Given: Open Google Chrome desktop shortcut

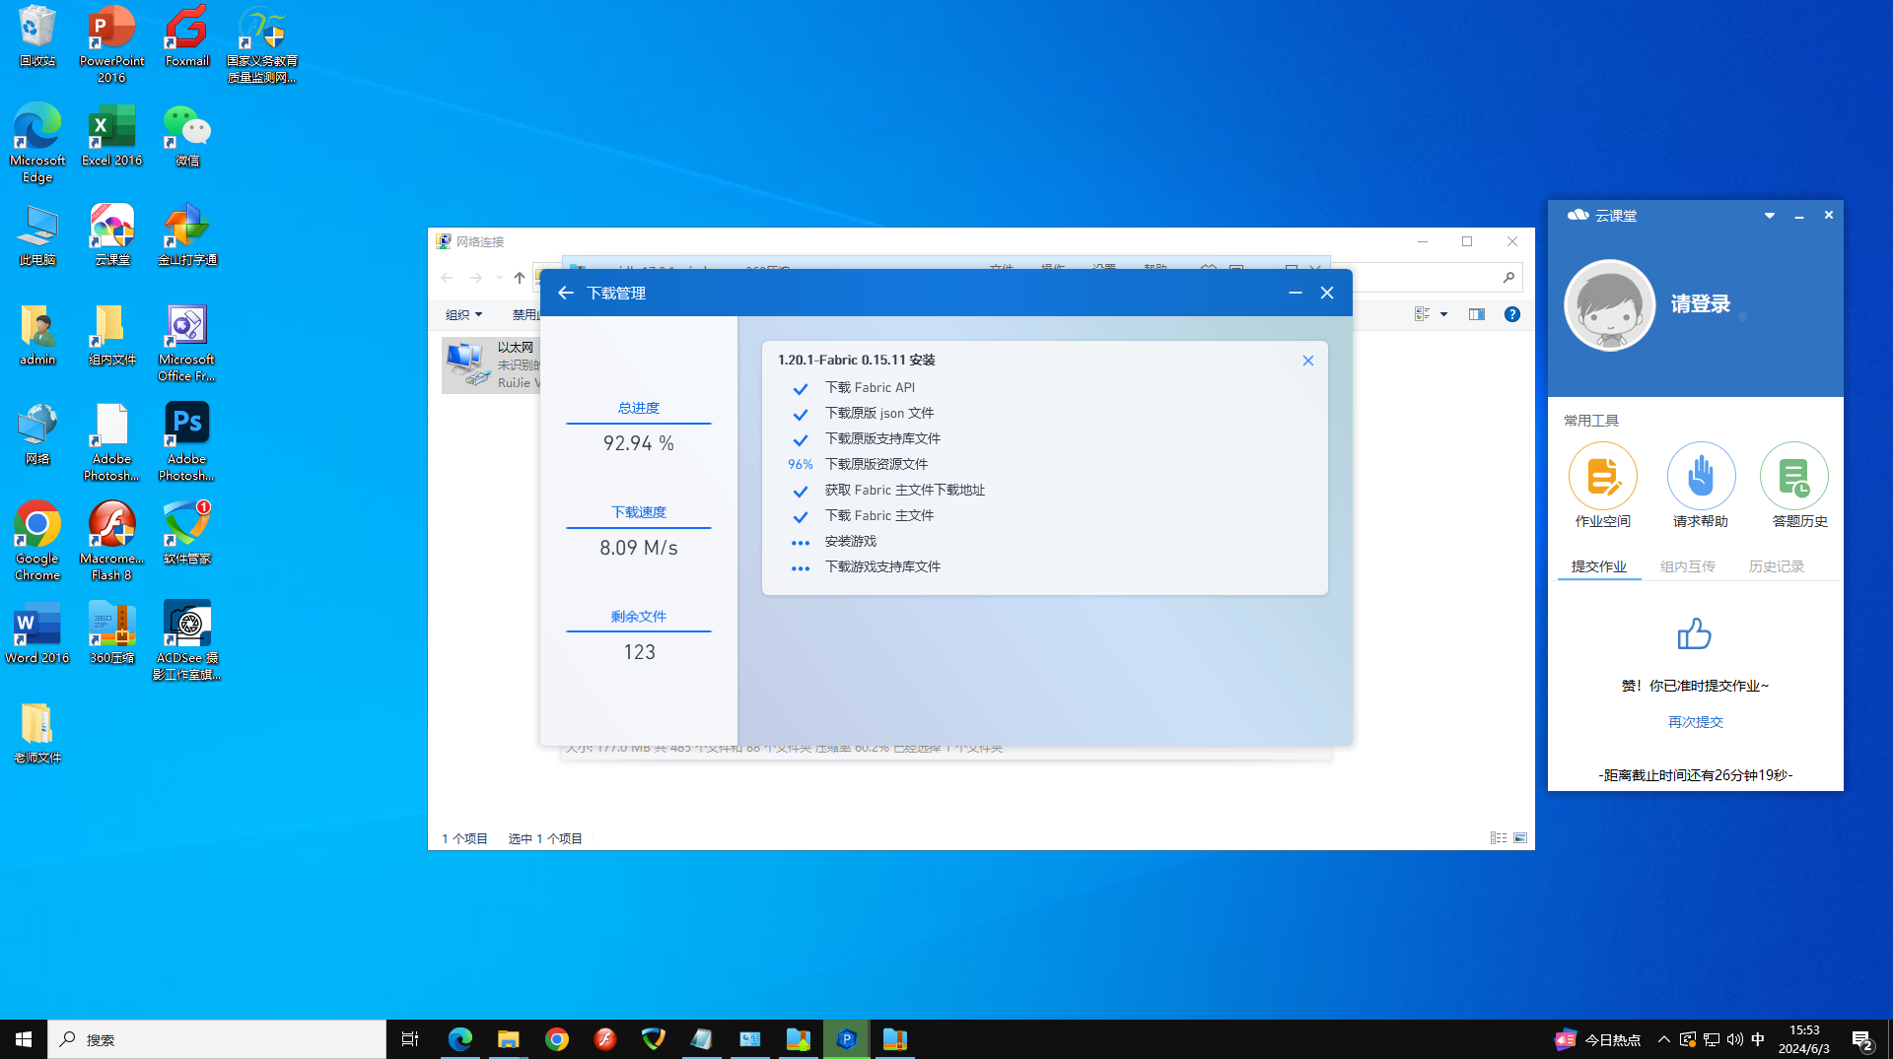Looking at the screenshot, I should tap(37, 525).
